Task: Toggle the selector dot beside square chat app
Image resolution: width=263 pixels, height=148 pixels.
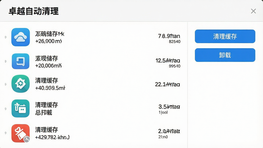Action: click(x=6, y=61)
